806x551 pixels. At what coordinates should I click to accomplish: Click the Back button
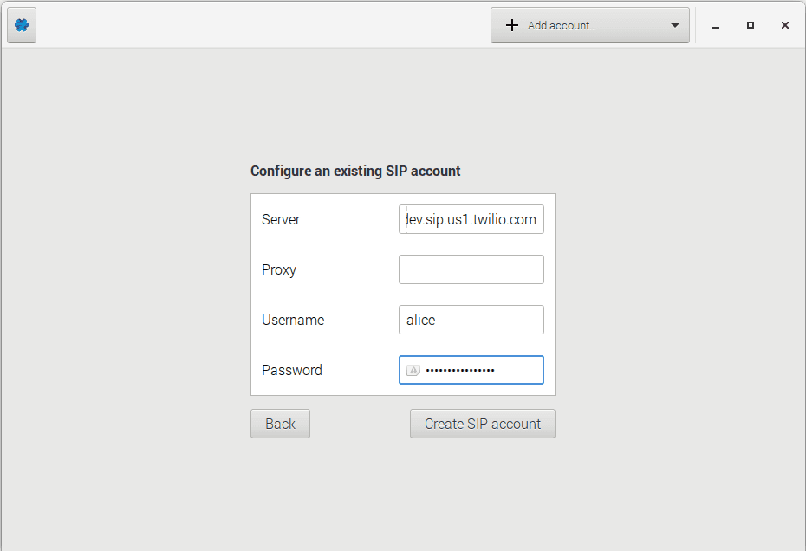coord(280,424)
